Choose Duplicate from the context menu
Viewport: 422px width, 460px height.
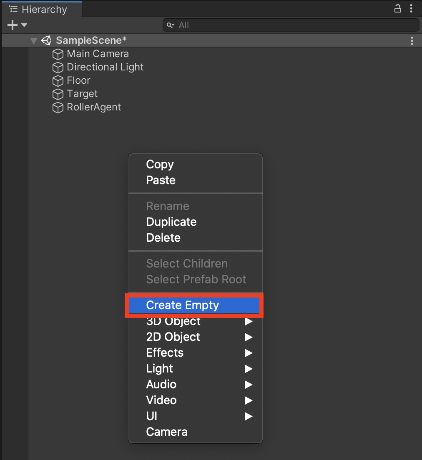(x=196, y=222)
